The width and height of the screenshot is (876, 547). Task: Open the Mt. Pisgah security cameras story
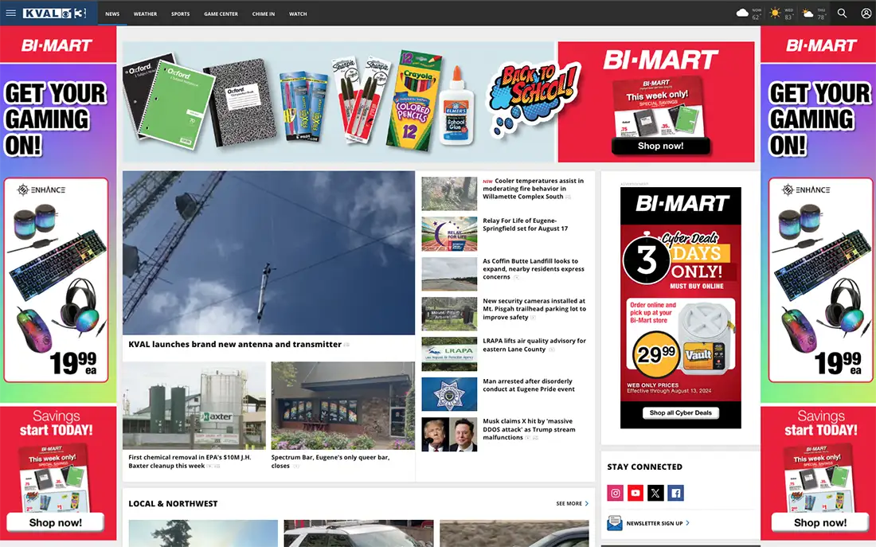[534, 309]
